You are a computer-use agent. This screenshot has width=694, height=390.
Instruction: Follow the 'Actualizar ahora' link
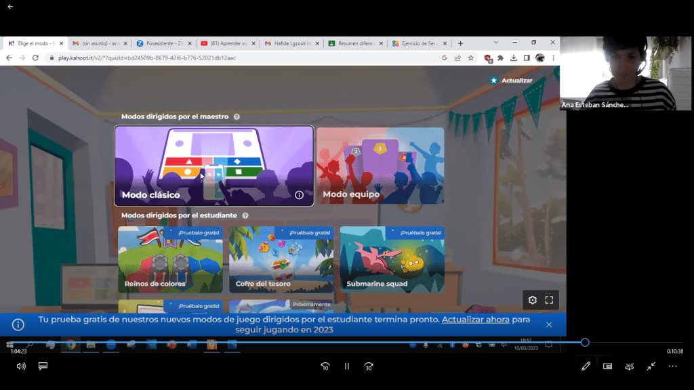point(475,320)
